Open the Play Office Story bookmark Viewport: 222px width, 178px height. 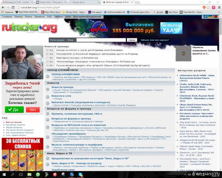(51, 12)
